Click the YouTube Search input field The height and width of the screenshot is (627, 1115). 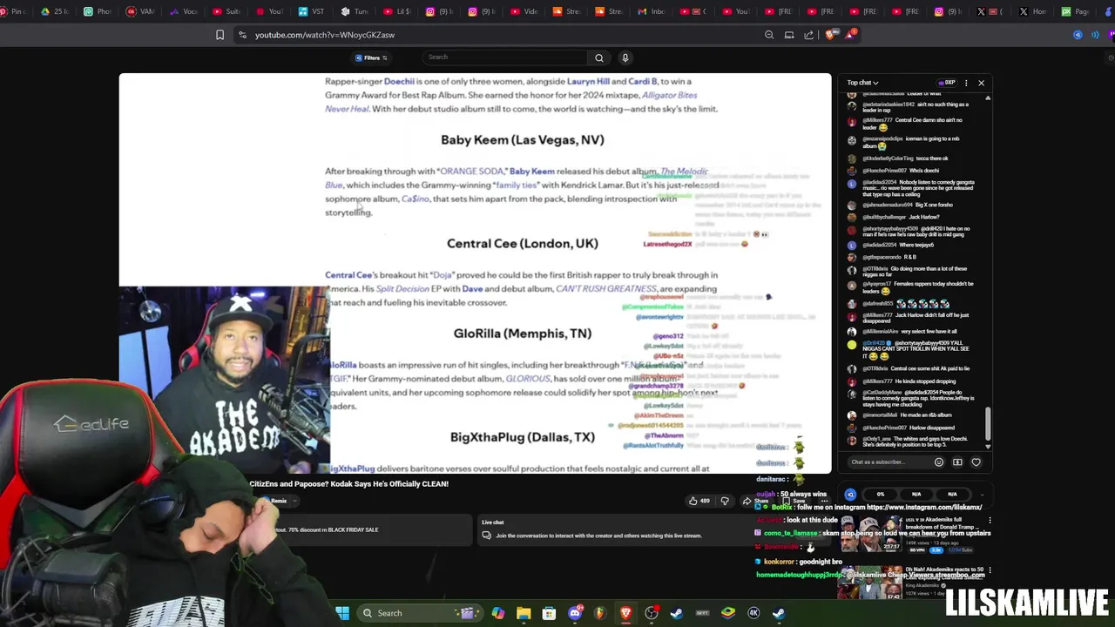(x=505, y=57)
